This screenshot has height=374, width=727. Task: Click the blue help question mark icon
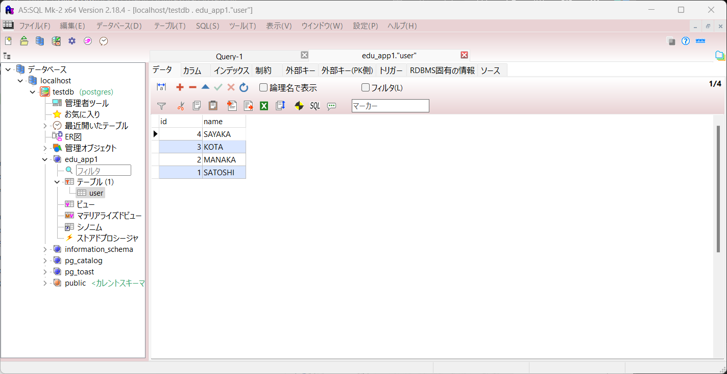coord(686,41)
